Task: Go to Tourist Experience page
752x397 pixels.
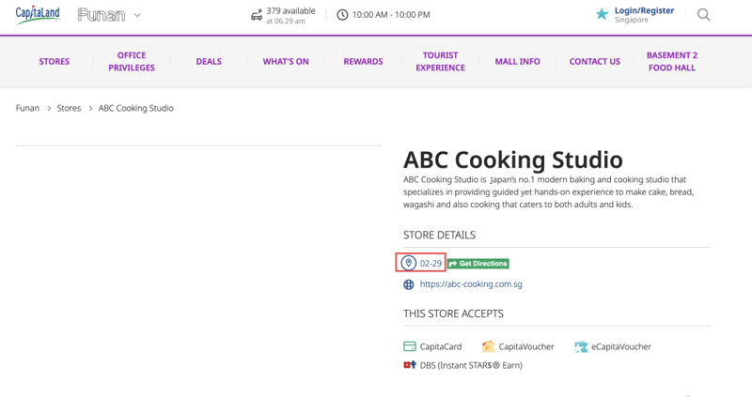Action: [440, 61]
